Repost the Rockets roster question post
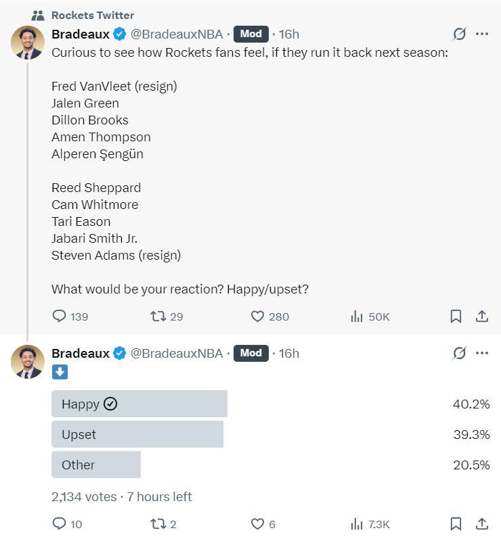Screen dimensions: 501x541 pyautogui.click(x=158, y=316)
